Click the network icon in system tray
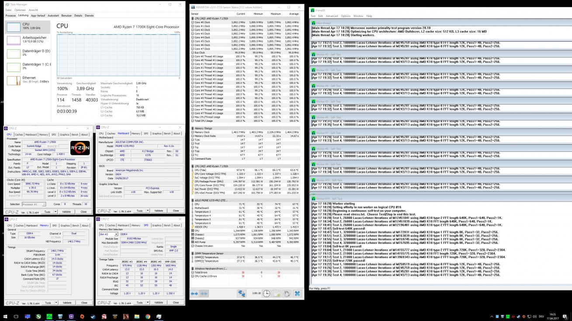Viewport: 572px width, 321px height. pos(528,316)
